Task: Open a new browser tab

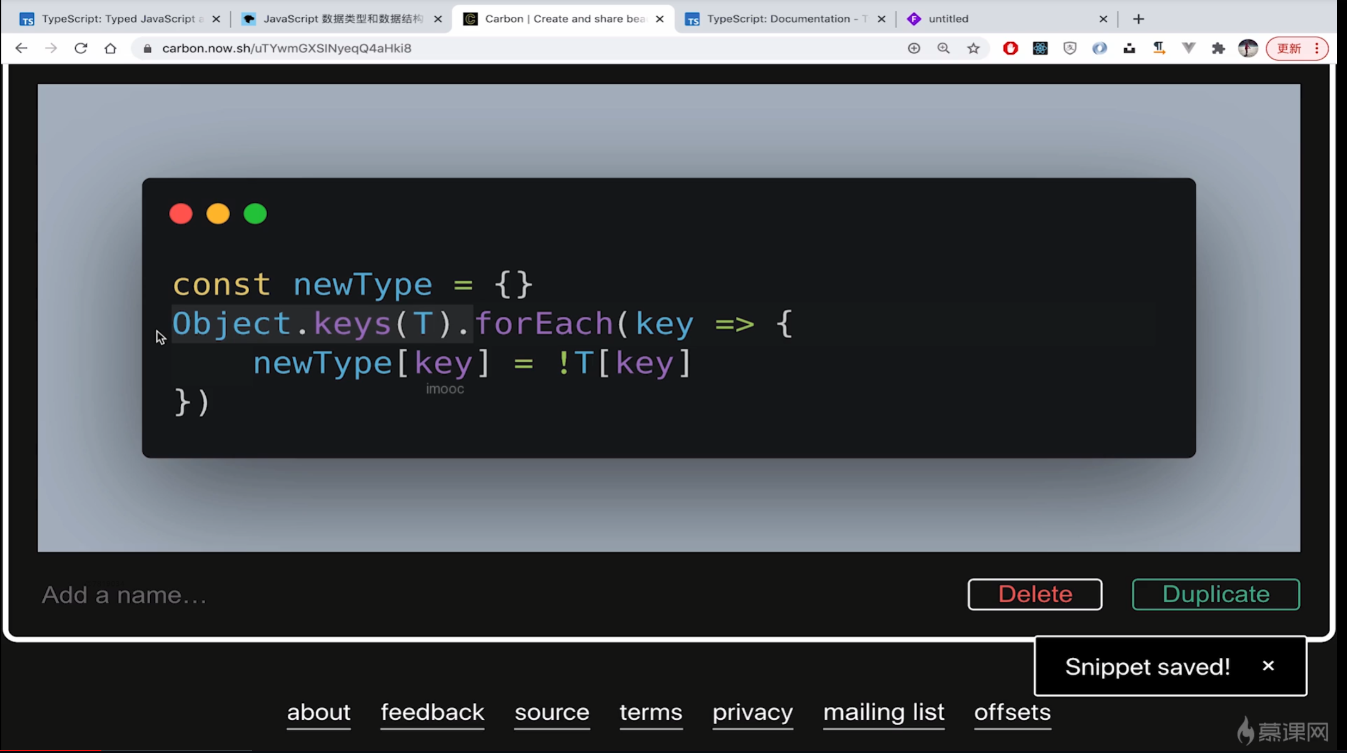Action: [x=1138, y=19]
